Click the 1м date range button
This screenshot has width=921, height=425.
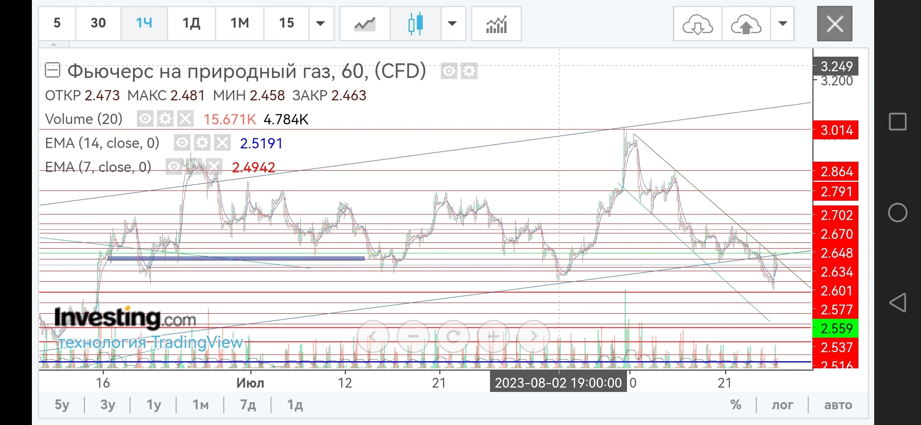point(200,405)
